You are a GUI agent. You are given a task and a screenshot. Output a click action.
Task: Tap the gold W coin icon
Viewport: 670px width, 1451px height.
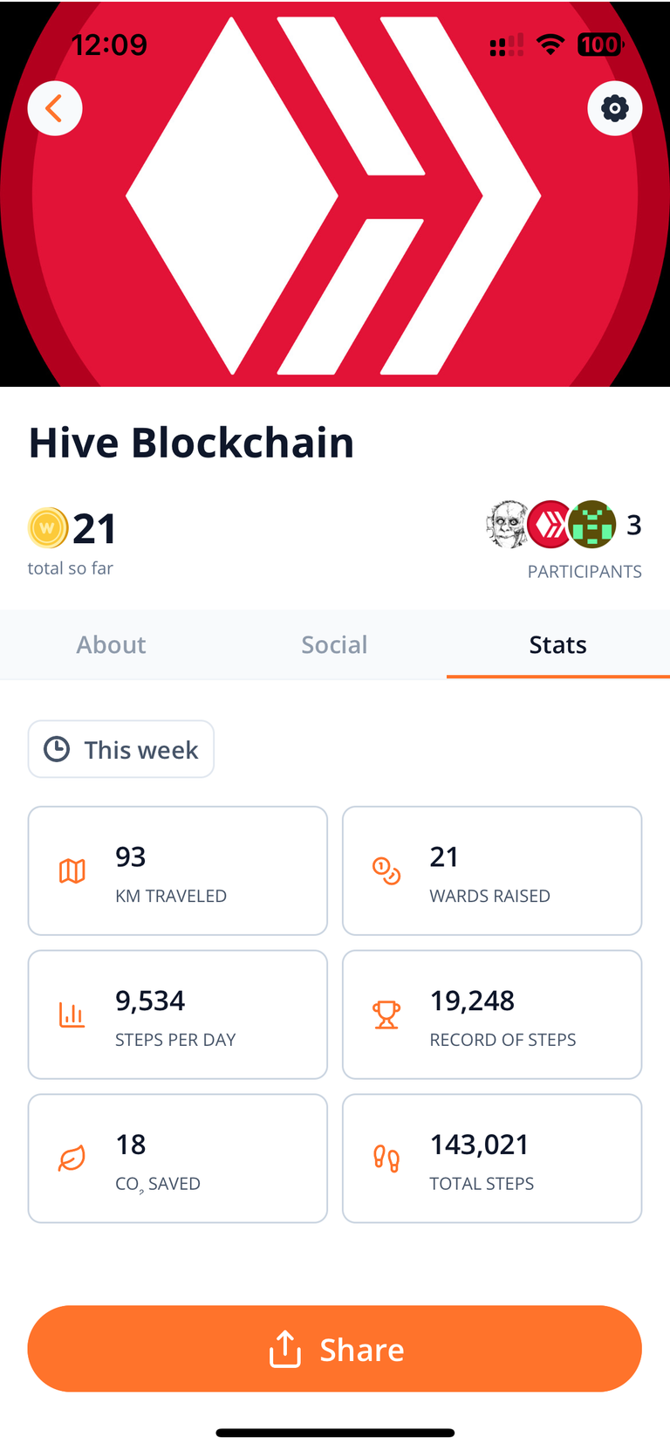48,528
